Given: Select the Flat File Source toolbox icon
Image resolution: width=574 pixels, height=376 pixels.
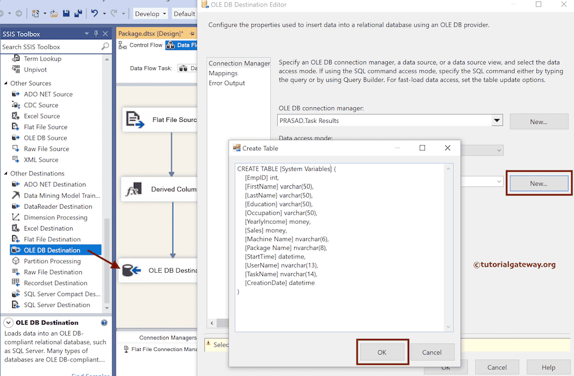Looking at the screenshot, I should click(16, 126).
